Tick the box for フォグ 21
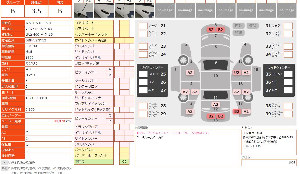This screenshot has height=174, width=300. 143,26
